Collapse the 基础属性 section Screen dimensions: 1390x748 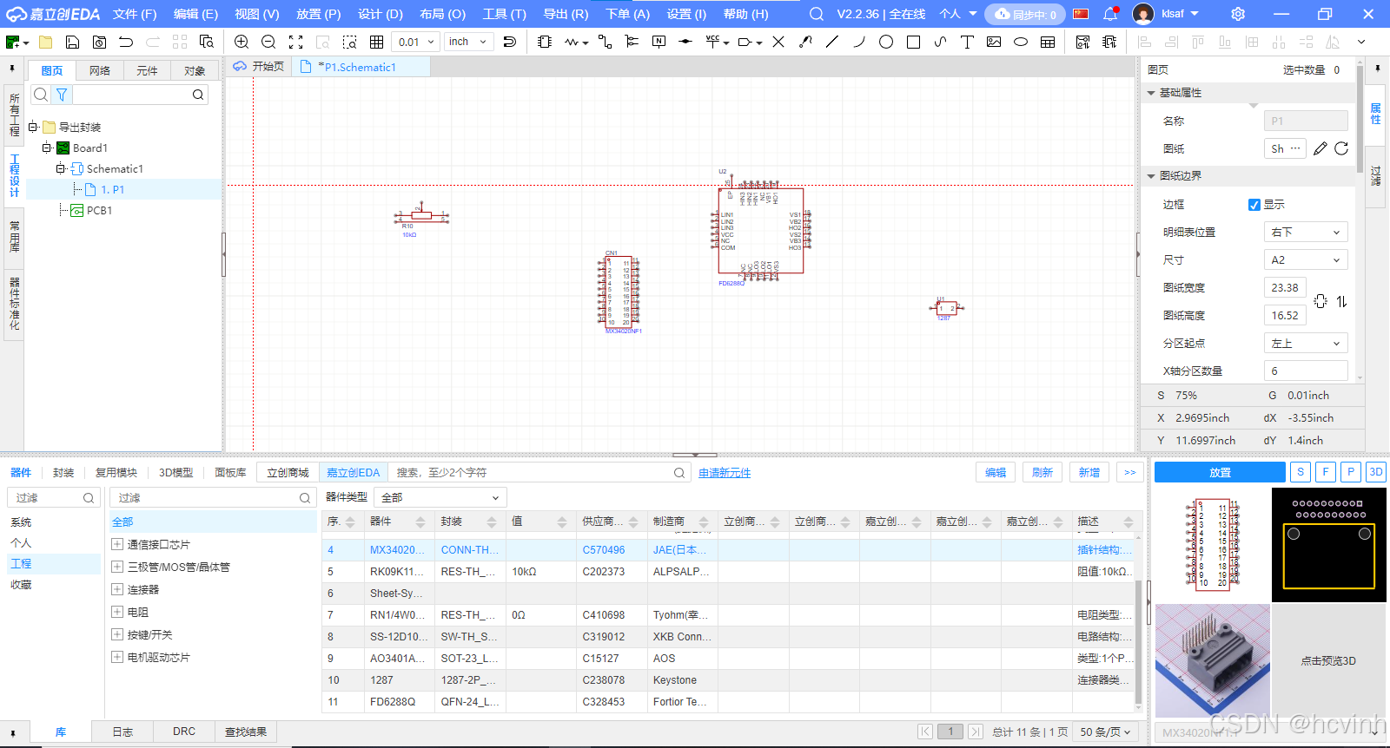click(1151, 93)
